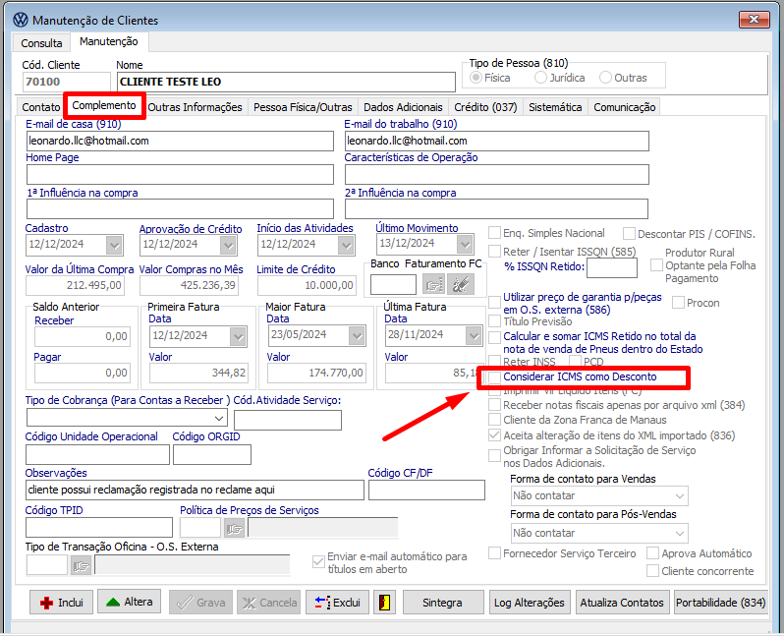Click the Tipo de Transação Oficina lookup icon
The height and width of the screenshot is (636, 784).
coord(81,566)
